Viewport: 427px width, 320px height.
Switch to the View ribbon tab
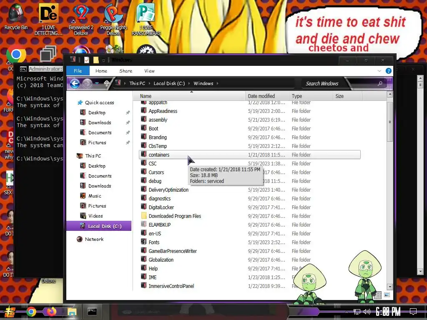(x=149, y=71)
